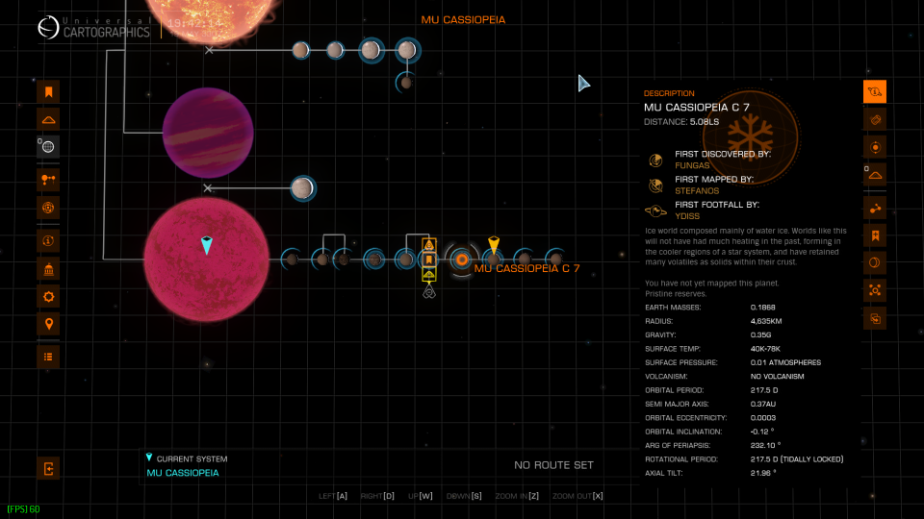Select the planet under the yellow ship marker
The height and width of the screenshot is (519, 924).
coord(494,259)
